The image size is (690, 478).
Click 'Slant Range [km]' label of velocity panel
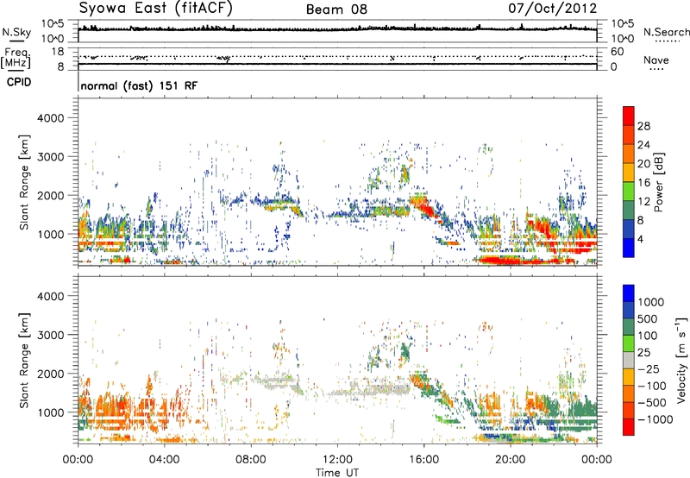point(24,360)
